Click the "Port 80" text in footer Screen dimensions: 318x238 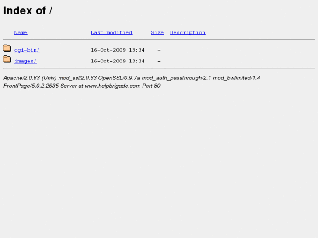(x=151, y=86)
